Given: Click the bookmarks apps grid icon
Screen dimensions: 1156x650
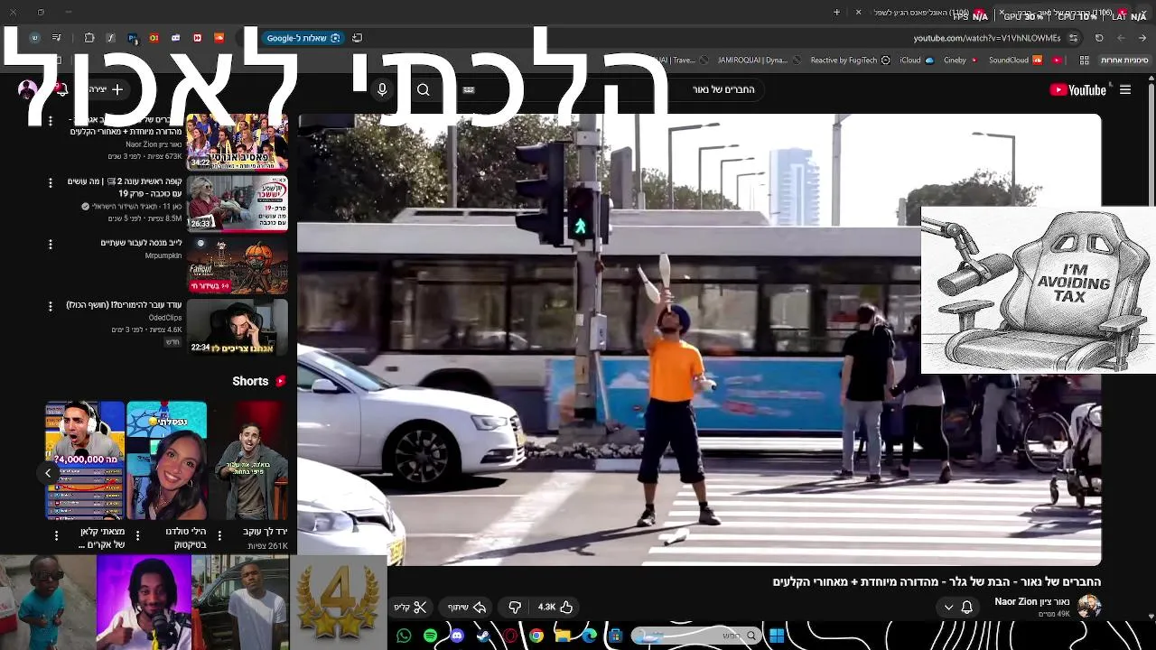Looking at the screenshot, I should pos(1082,60).
